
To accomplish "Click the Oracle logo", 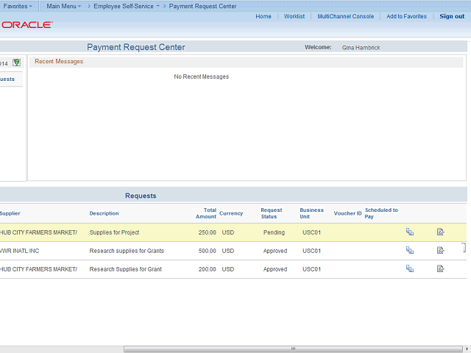I will 26,24.
